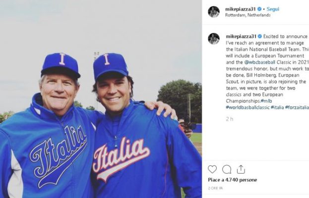This screenshot has height=198, width=309.
Task: Click the profile avatar in the post header
Action: 214,11
